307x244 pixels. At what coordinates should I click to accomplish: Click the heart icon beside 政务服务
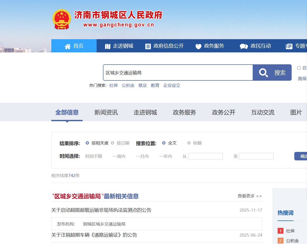coord(198,46)
